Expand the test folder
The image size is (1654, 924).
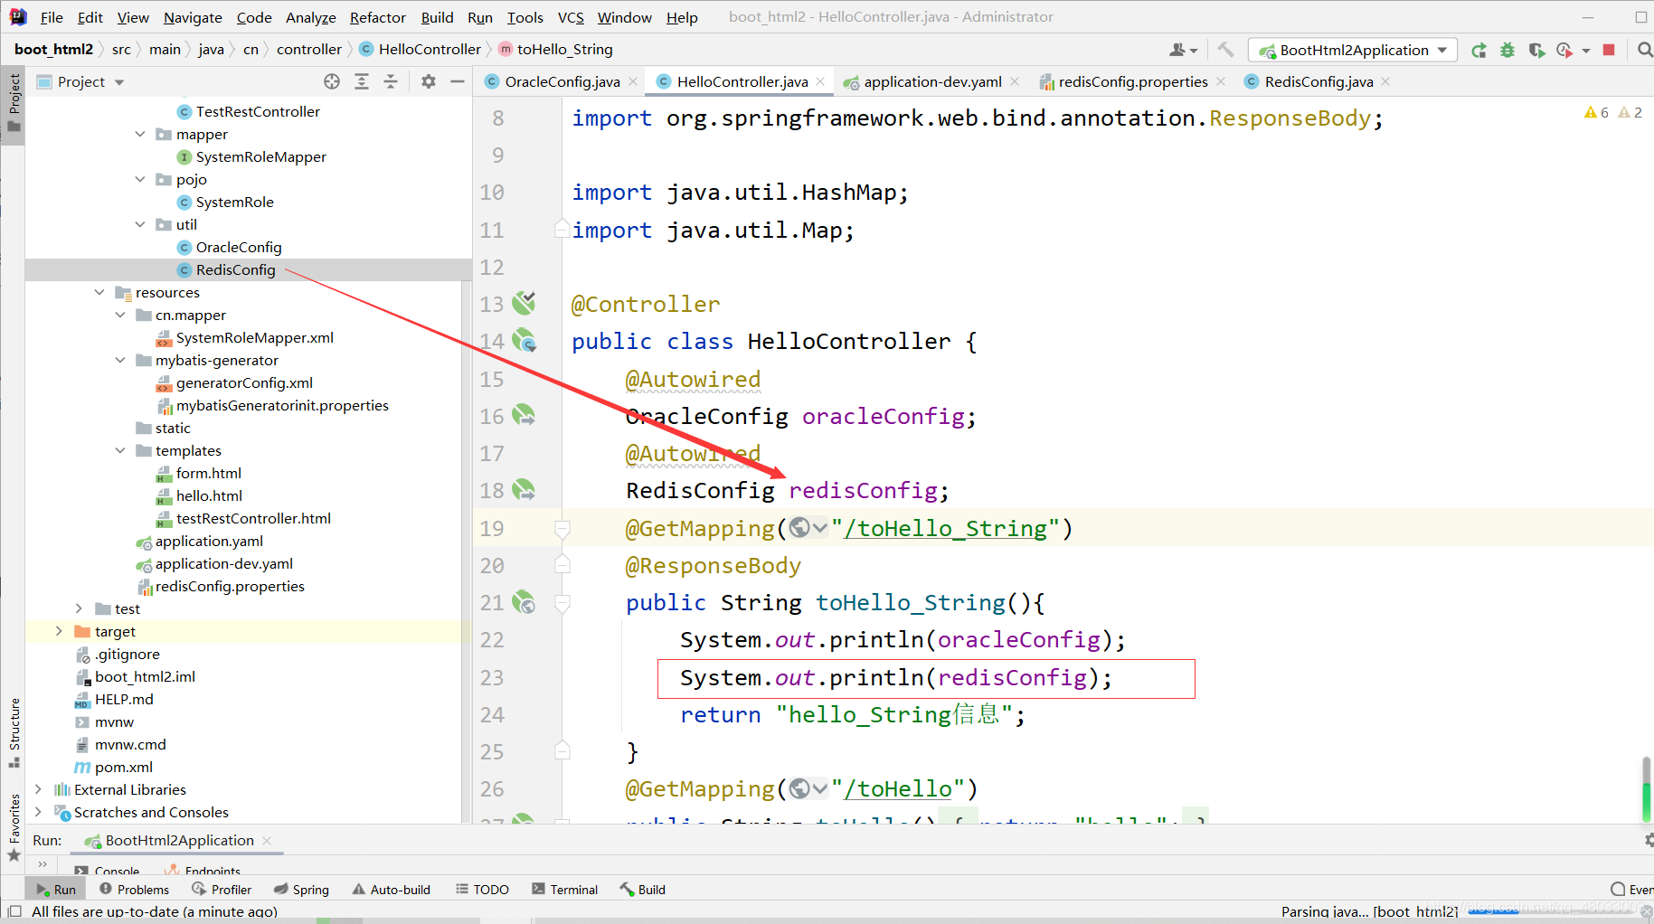coord(79,608)
